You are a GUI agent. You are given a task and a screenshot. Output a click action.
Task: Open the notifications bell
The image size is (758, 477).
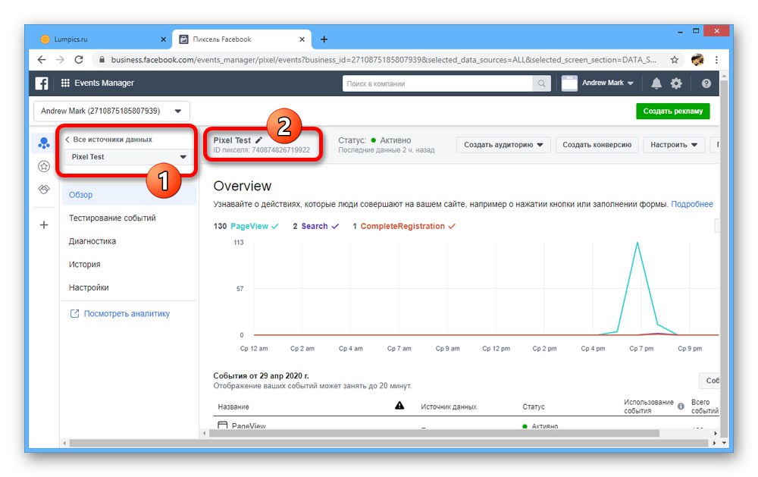click(656, 83)
